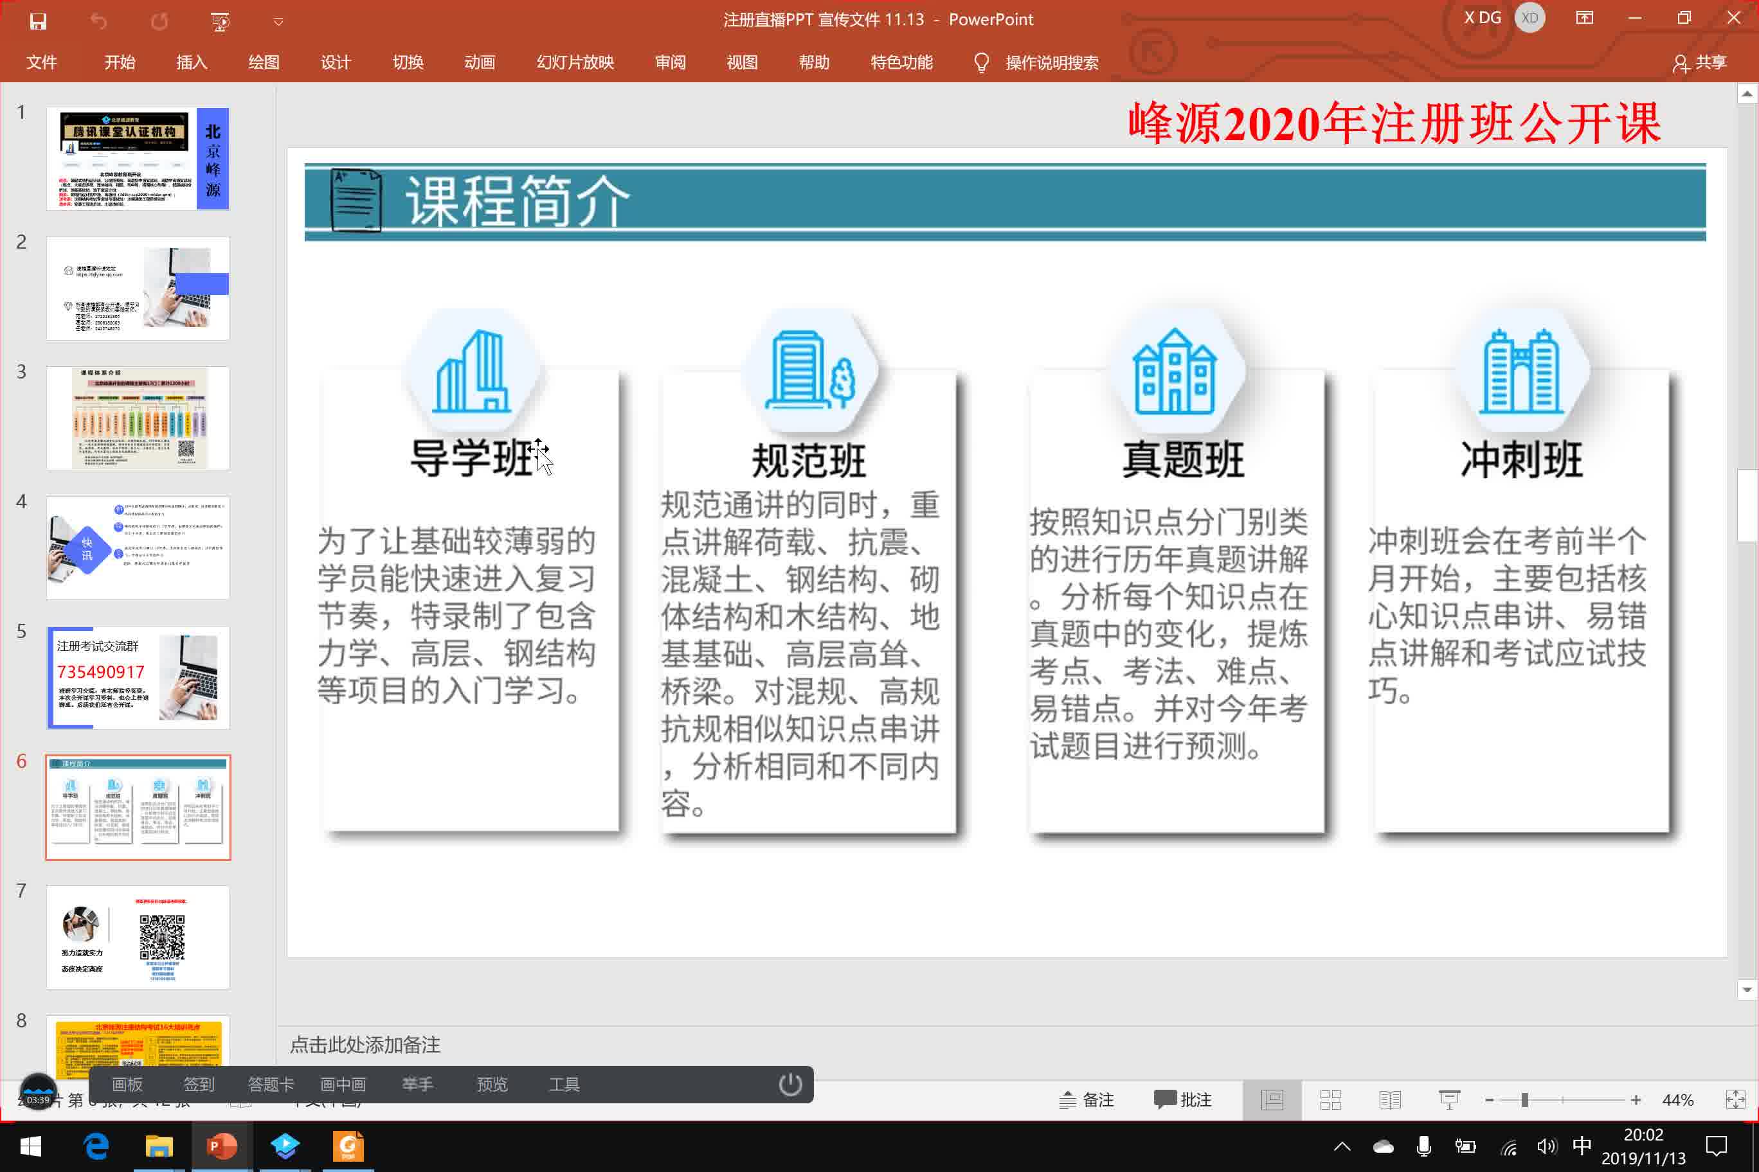1759x1172 pixels.
Task: Select the 画板 whiteboard tool icon
Action: [x=127, y=1084]
